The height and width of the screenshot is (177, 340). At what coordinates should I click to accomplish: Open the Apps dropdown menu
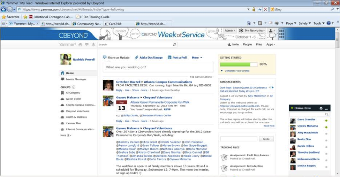click(270, 44)
